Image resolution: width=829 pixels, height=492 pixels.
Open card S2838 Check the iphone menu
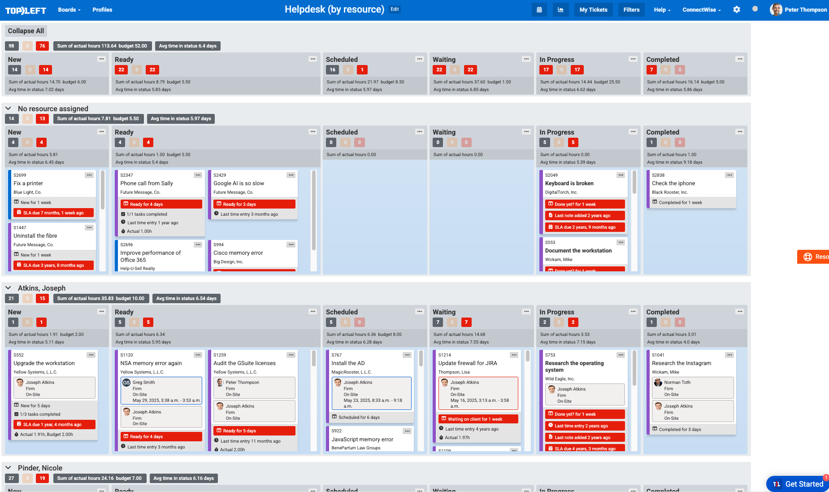(x=729, y=175)
